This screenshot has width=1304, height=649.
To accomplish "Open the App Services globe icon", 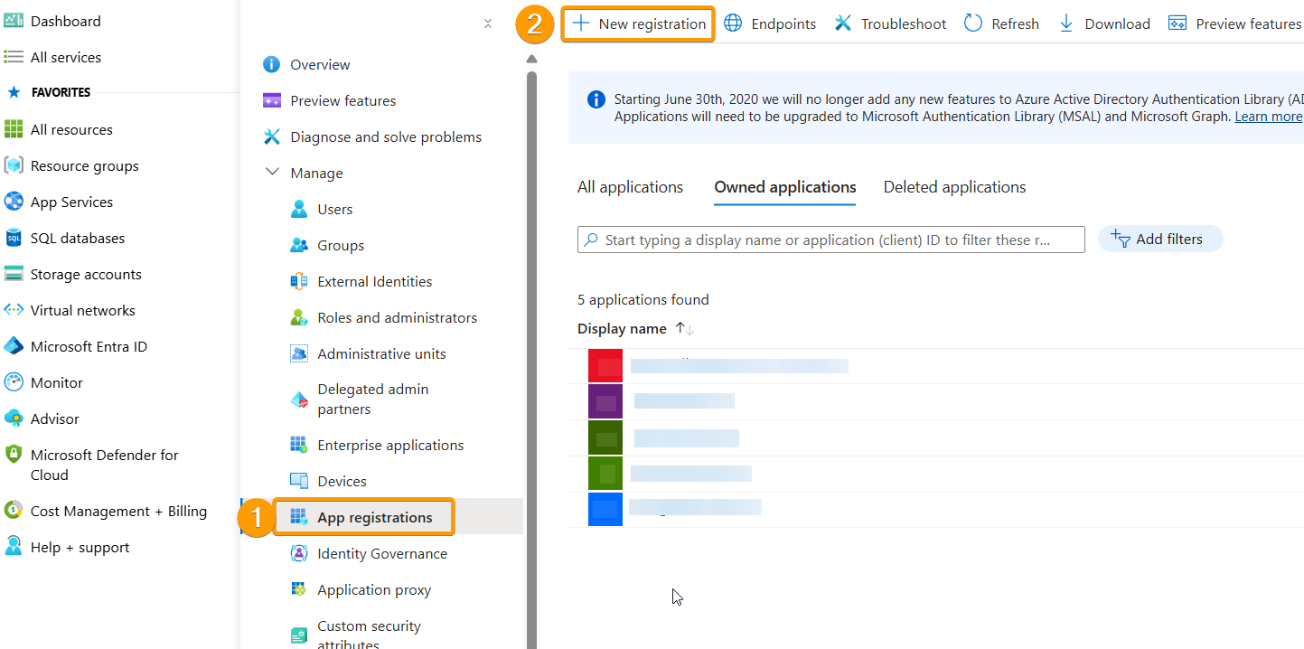I will tap(14, 202).
